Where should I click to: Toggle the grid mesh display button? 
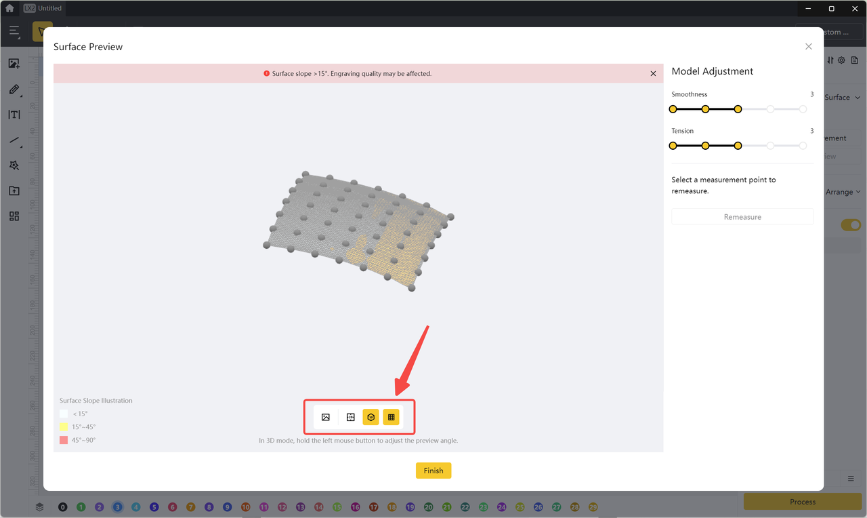pos(392,417)
